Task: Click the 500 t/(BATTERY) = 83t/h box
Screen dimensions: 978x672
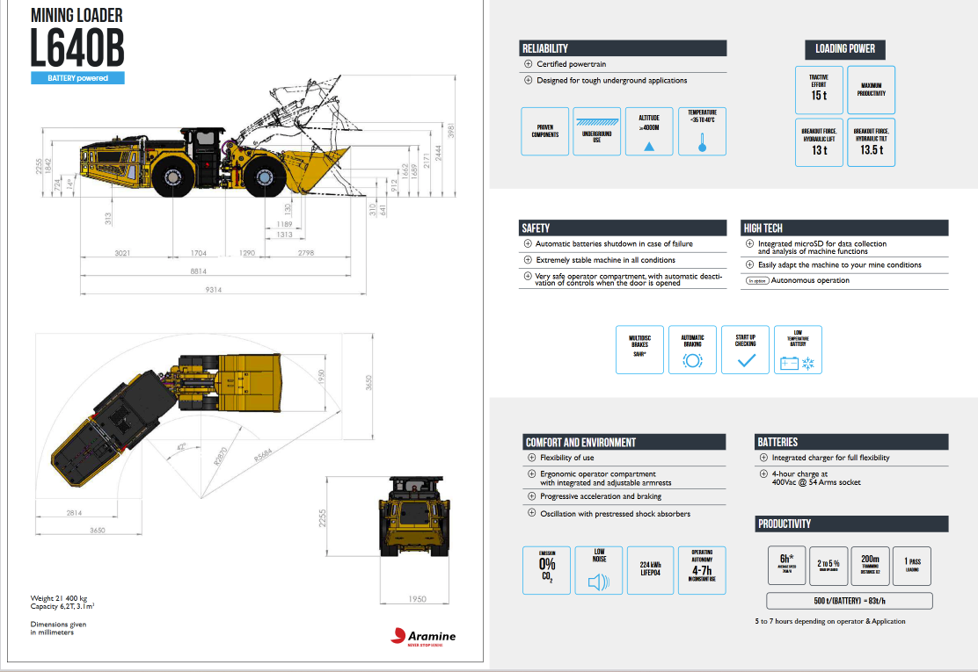Action: click(x=850, y=601)
